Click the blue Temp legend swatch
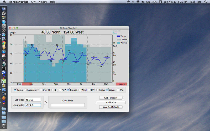The width and height of the screenshot is (210, 131). pyautogui.click(x=118, y=36)
